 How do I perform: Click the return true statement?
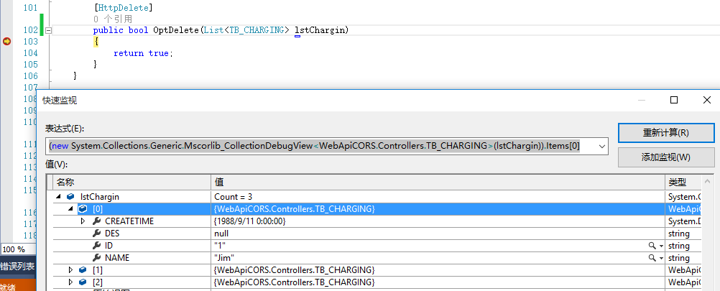coord(143,53)
